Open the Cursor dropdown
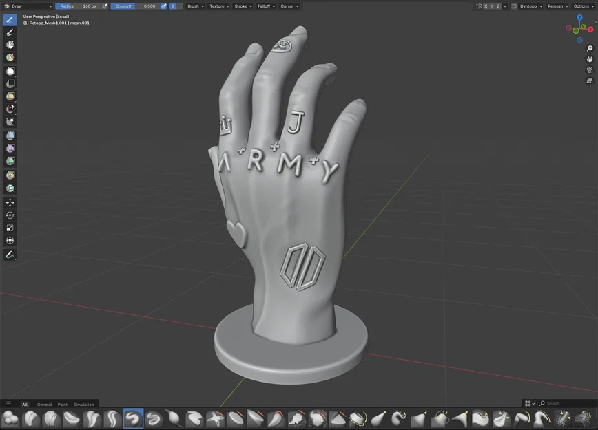The image size is (598, 430). point(289,6)
